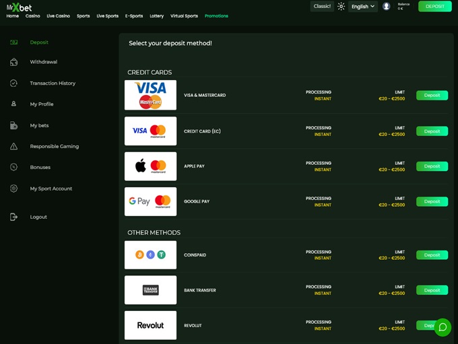Click the MrXbet logo
The height and width of the screenshot is (344, 458).
19,6
